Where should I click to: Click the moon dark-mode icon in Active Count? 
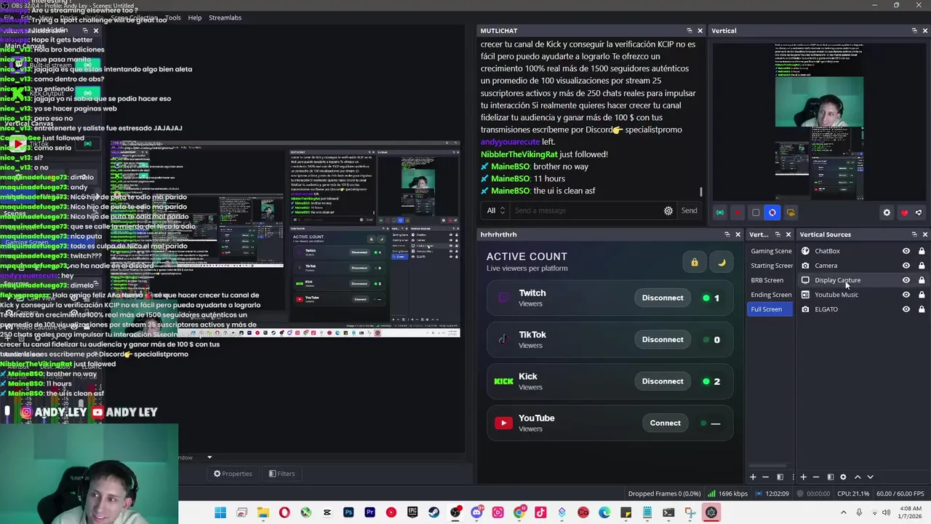tap(721, 262)
